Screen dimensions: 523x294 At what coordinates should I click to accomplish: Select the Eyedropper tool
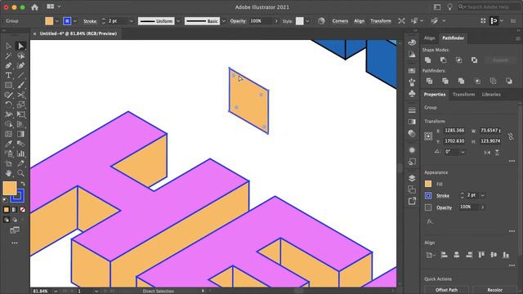[x=9, y=144]
